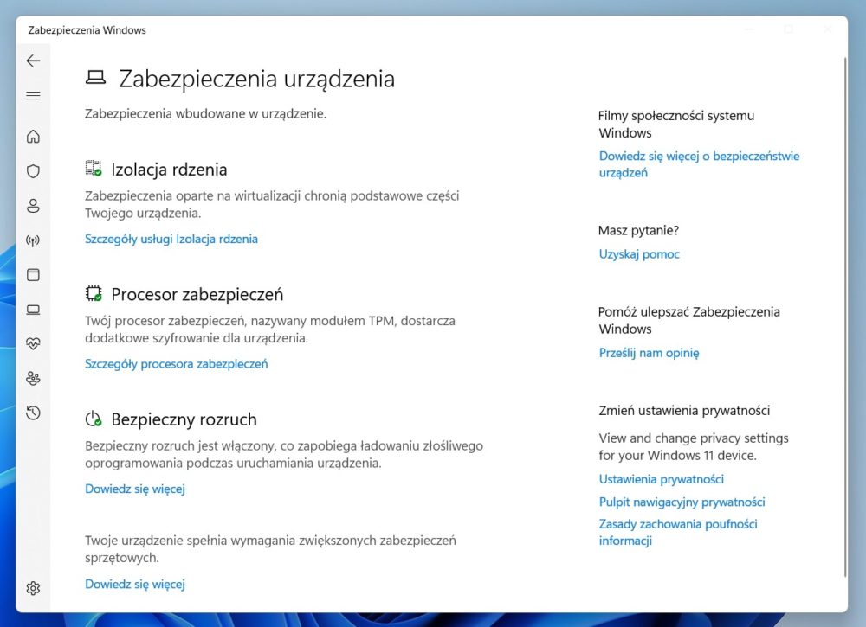Click the Masz pytanie? heading

tap(638, 231)
